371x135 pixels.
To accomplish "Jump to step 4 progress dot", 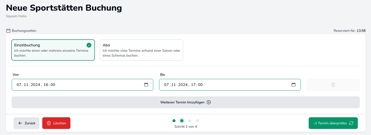I will [x=197, y=121].
